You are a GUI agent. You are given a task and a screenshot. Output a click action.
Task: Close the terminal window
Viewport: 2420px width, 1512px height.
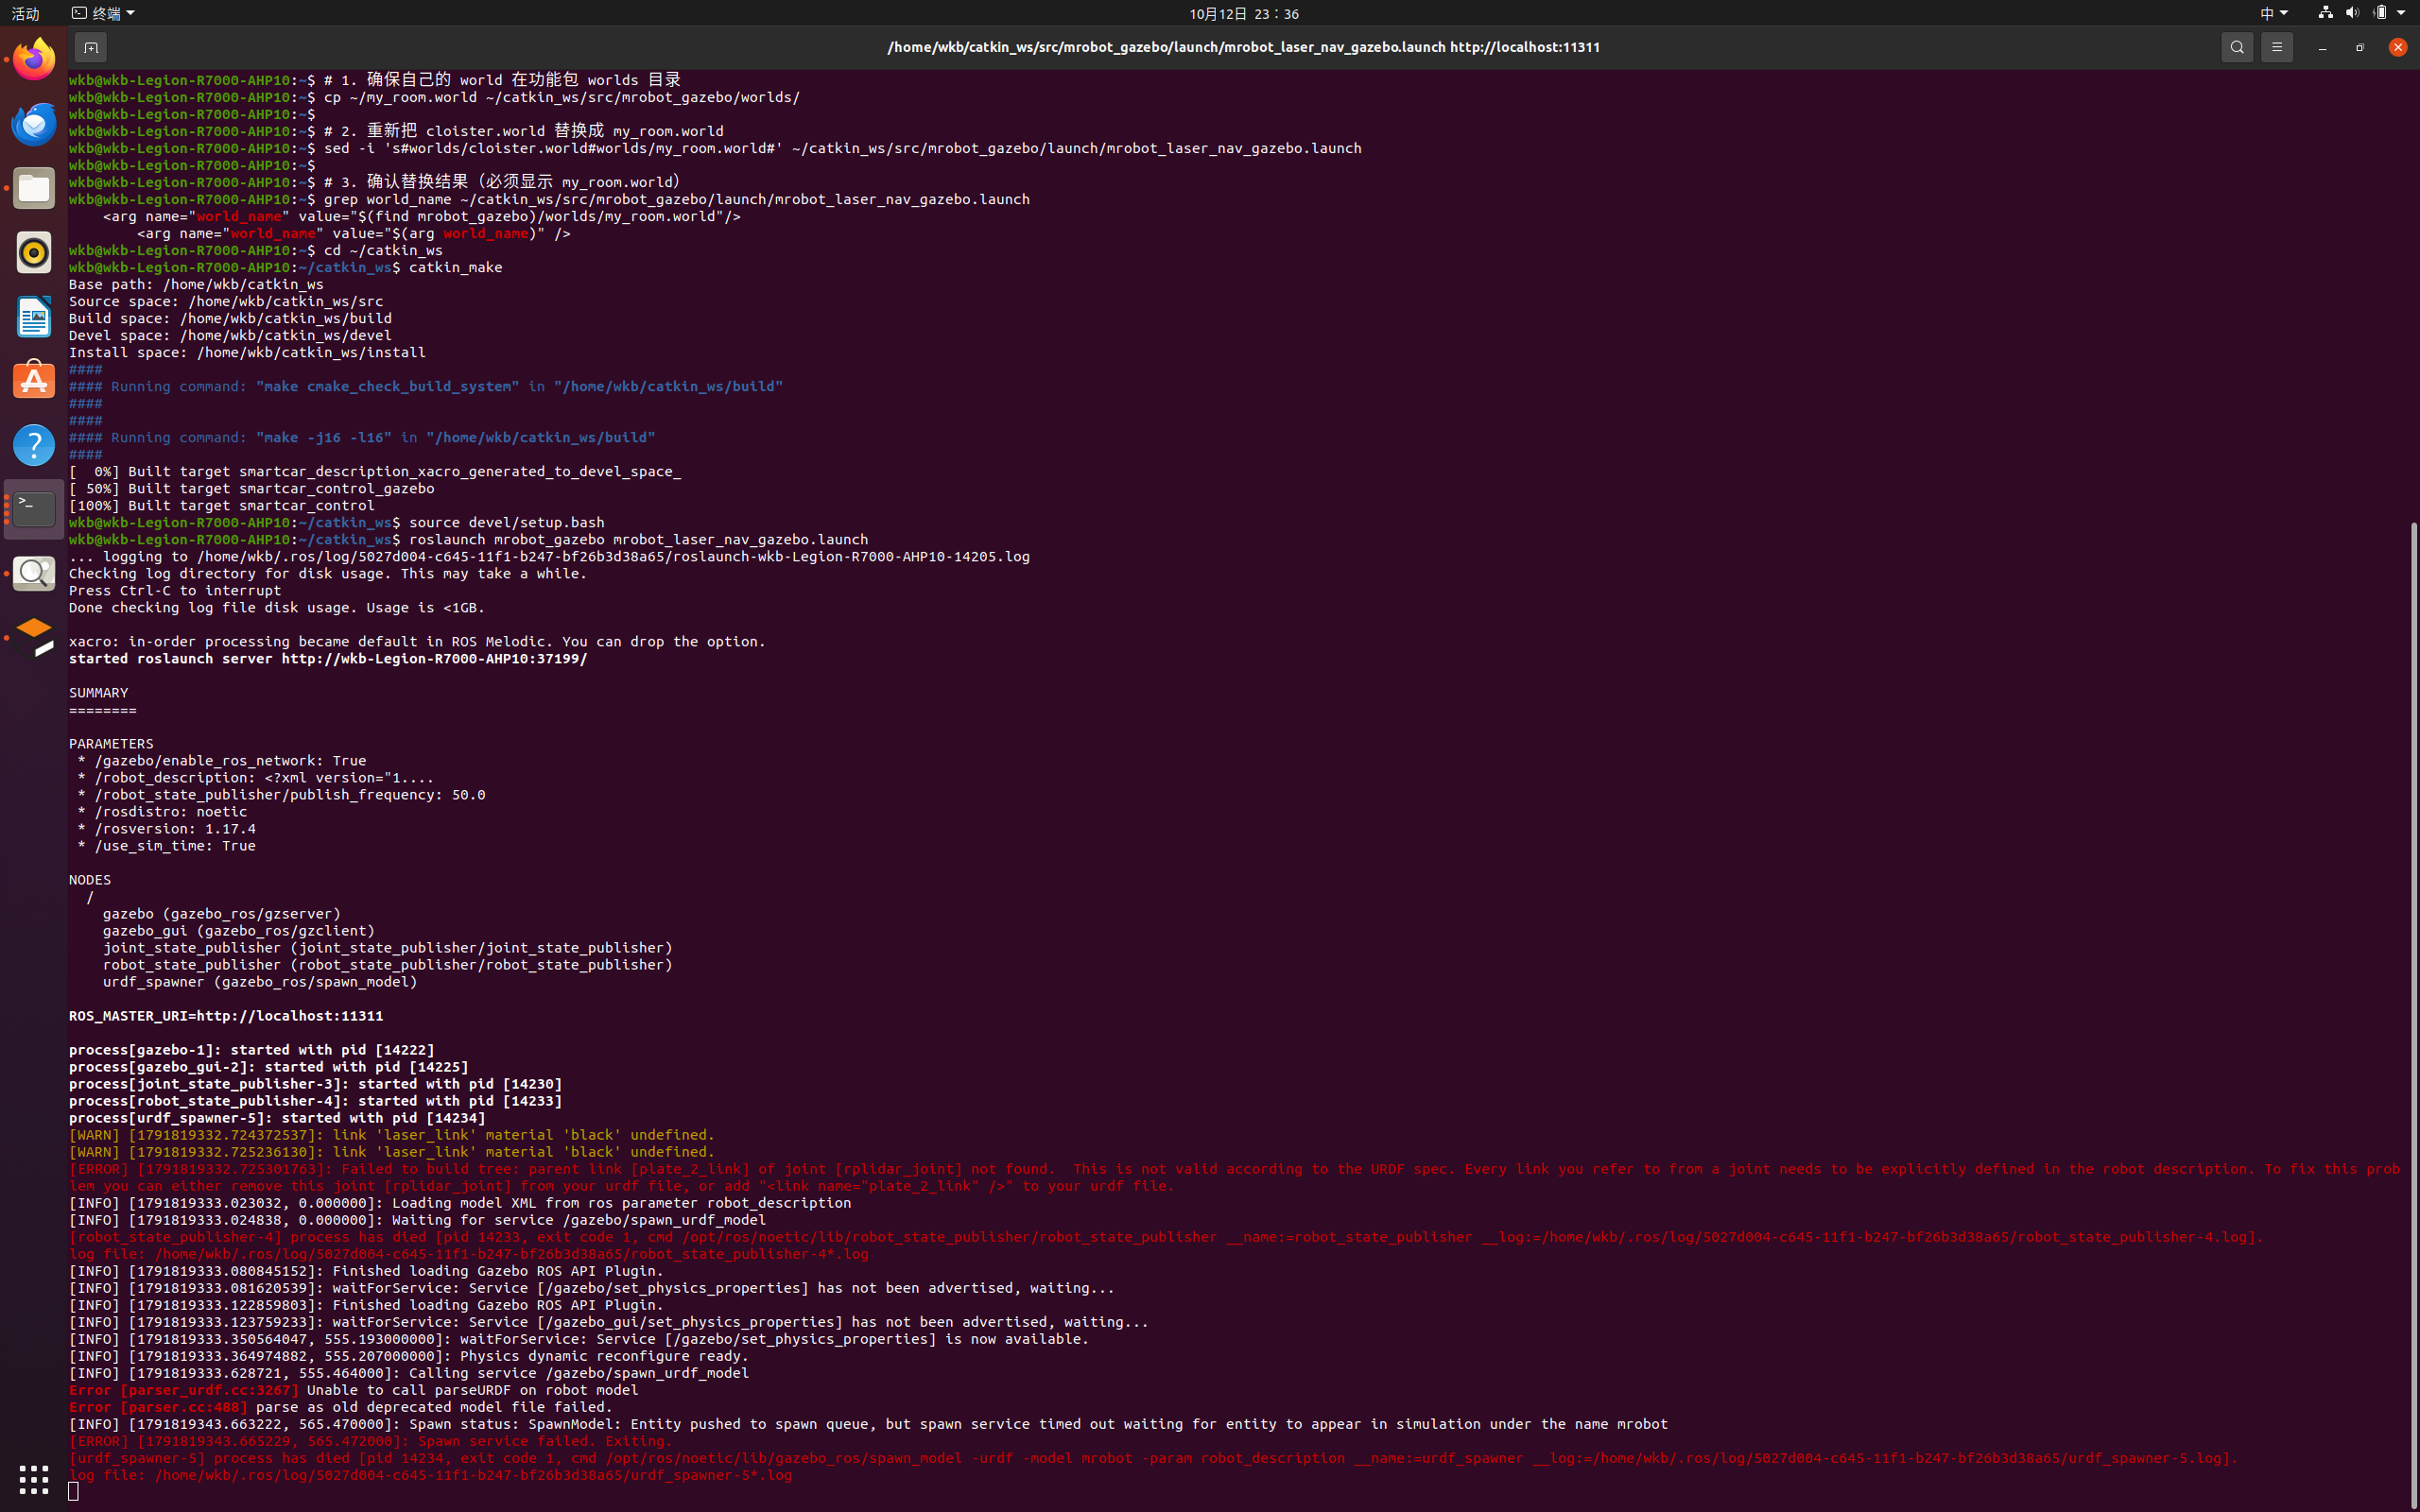[x=2398, y=47]
